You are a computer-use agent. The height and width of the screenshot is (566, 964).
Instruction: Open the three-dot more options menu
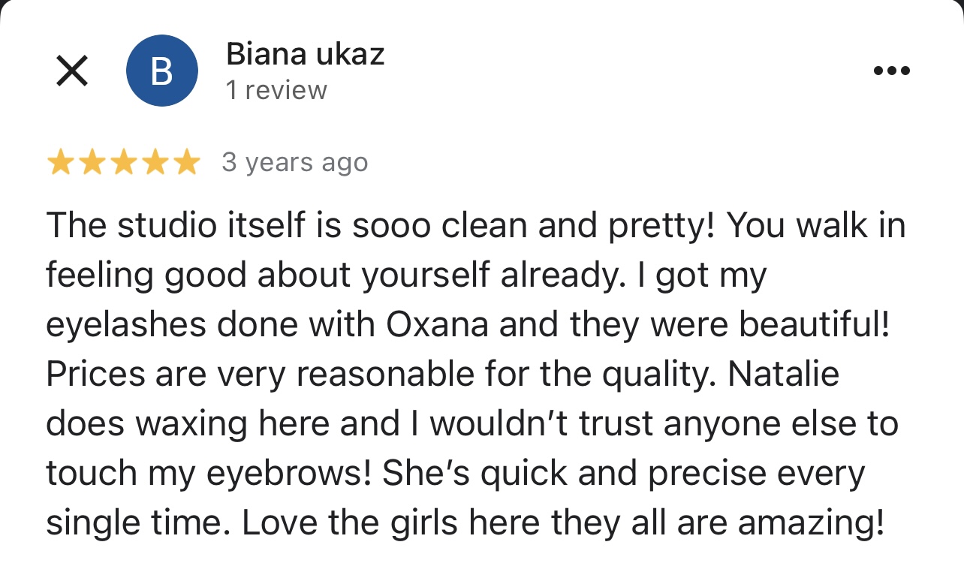[892, 71]
